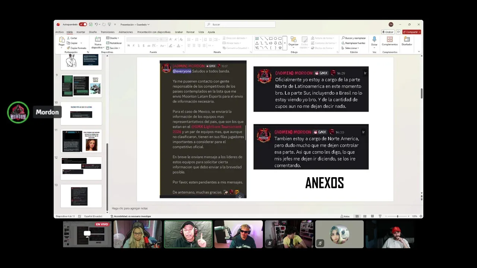477x268 pixels.
Task: Click the Pegar paste icon
Action: 61,40
